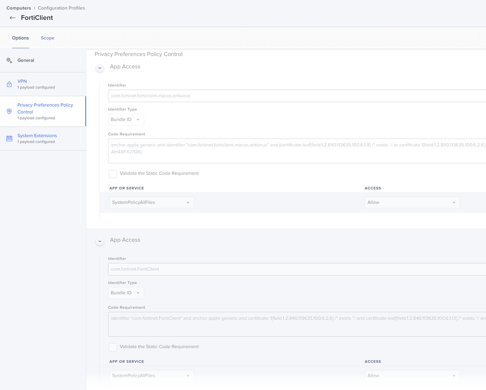
Task: Open the VPN payload section
Action: tap(43, 84)
